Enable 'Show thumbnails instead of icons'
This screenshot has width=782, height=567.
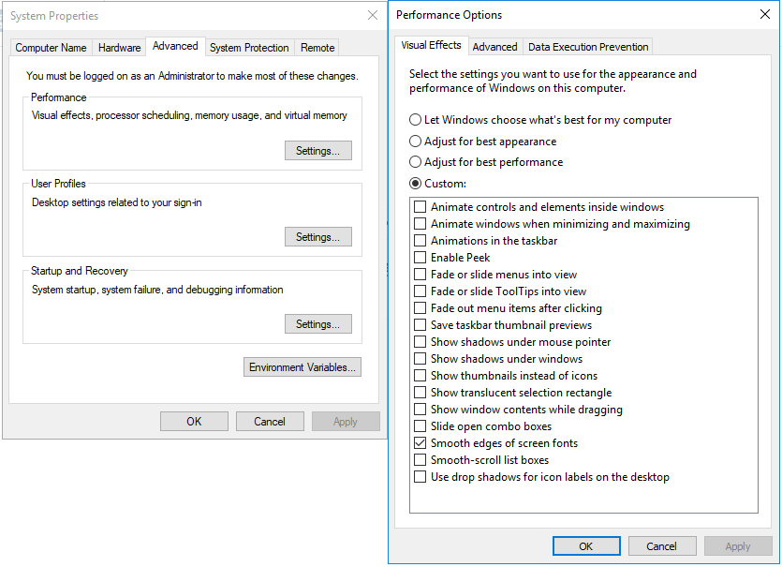pos(421,376)
